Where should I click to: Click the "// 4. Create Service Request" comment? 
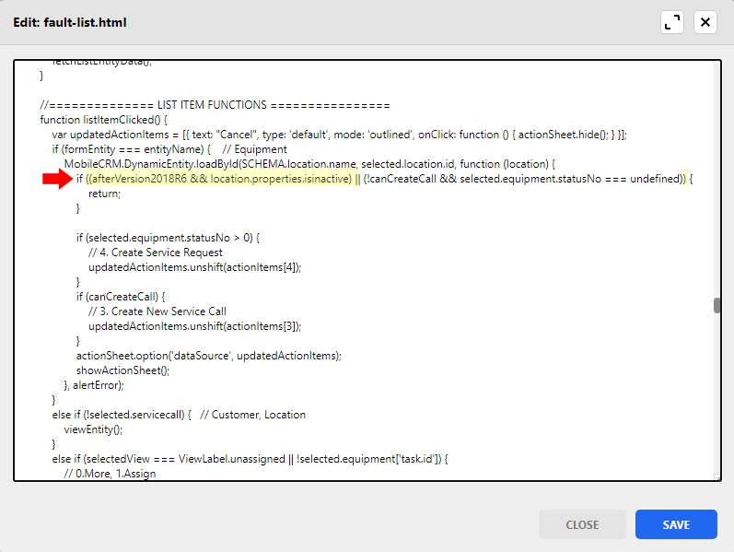click(x=156, y=253)
